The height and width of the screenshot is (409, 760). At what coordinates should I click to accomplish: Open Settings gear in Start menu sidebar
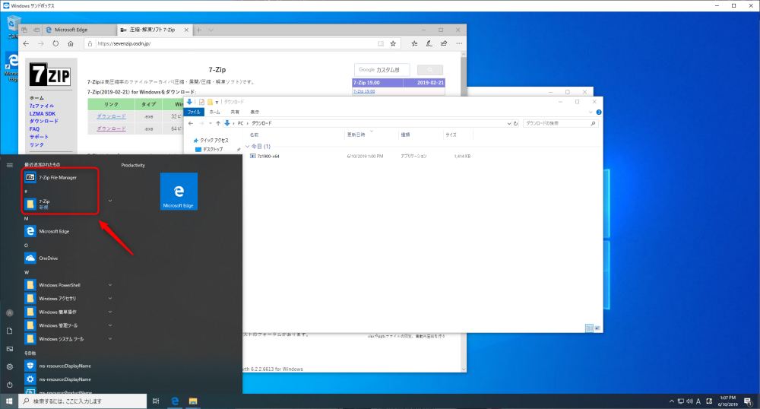tap(10, 367)
